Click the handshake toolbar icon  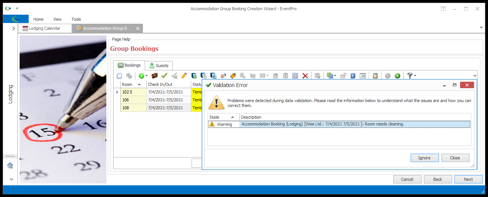[x=223, y=76]
